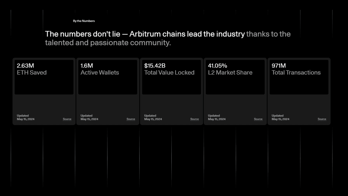This screenshot has width=348, height=196.
Task: Visit the Source link for L2 Market Share
Action: (x=258, y=119)
